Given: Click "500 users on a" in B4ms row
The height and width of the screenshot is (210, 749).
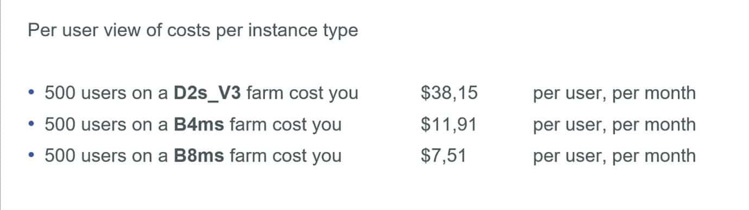Looking at the screenshot, I should 107,125.
